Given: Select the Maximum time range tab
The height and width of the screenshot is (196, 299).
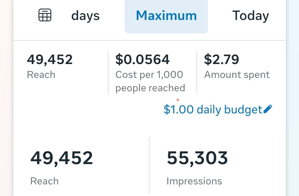Looking at the screenshot, I should pyautogui.click(x=166, y=16).
